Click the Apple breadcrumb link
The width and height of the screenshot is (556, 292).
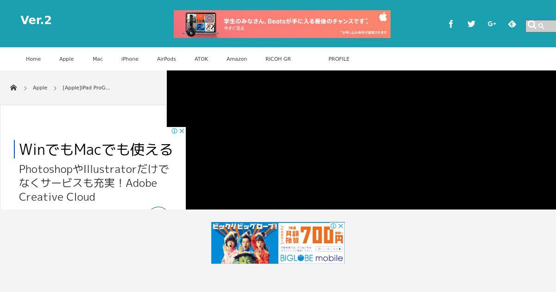40,88
